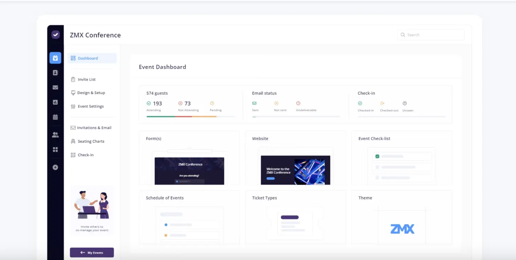Screen dimensions: 516x260
Task: Click the red Not Attending x icon
Action: [180, 103]
